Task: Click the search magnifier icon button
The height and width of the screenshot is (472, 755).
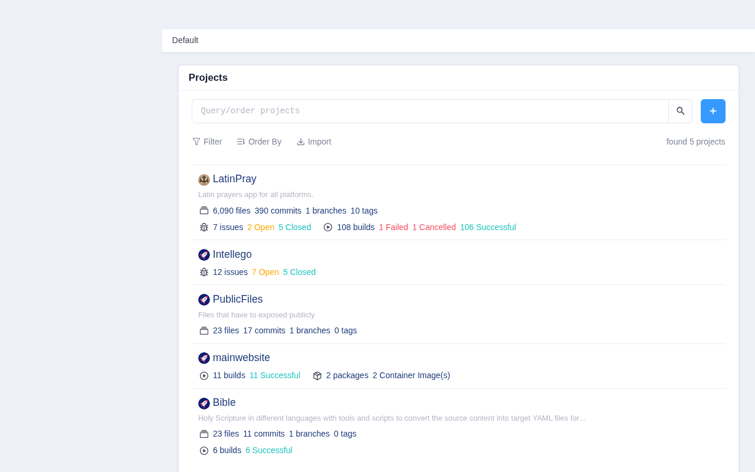Action: [x=680, y=111]
